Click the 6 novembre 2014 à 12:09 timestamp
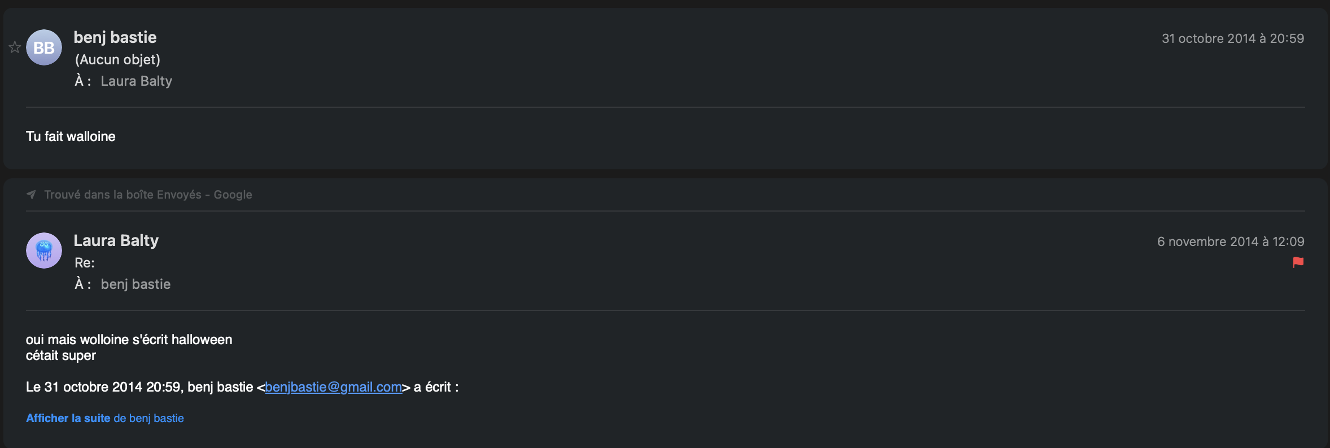This screenshot has width=1330, height=448. (1231, 241)
